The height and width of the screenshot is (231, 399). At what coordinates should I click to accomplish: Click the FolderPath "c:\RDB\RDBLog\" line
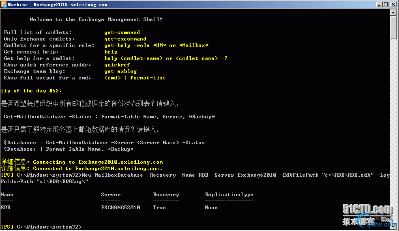(45, 182)
